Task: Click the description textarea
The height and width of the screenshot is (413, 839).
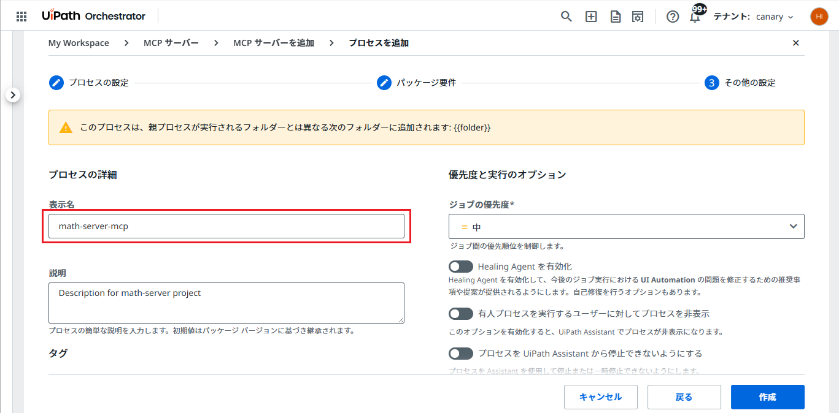Action: coord(226,303)
